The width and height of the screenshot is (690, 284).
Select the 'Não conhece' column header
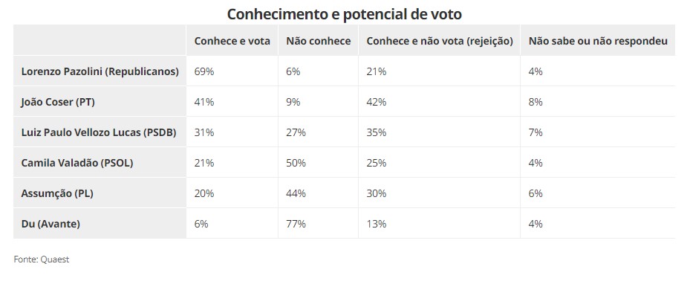[318, 41]
